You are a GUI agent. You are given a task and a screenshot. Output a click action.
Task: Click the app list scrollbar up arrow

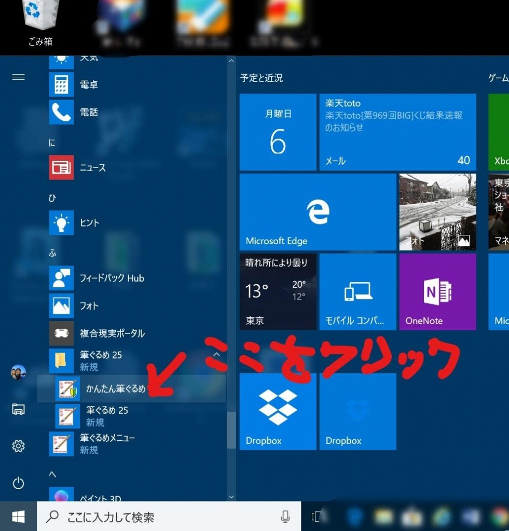pyautogui.click(x=231, y=61)
